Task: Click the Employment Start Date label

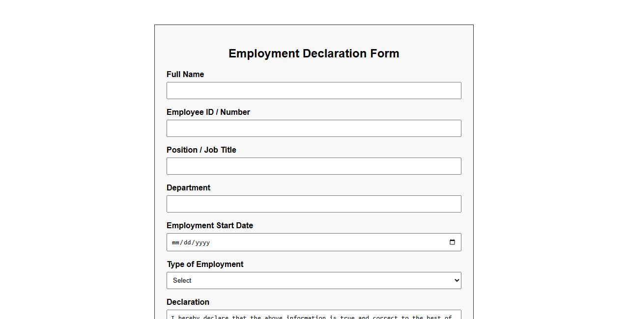Action: [210, 225]
